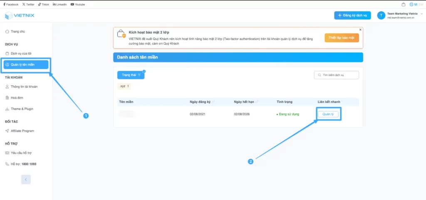This screenshot has height=200, width=426.
Task: Open the Trạng thái filter dropdown
Action: pyautogui.click(x=131, y=75)
